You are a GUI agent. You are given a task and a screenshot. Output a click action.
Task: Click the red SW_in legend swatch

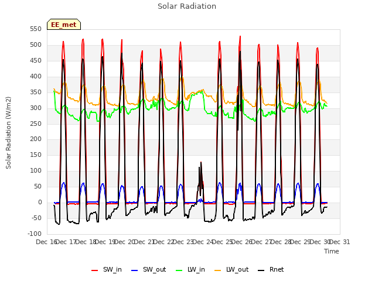click(95, 270)
